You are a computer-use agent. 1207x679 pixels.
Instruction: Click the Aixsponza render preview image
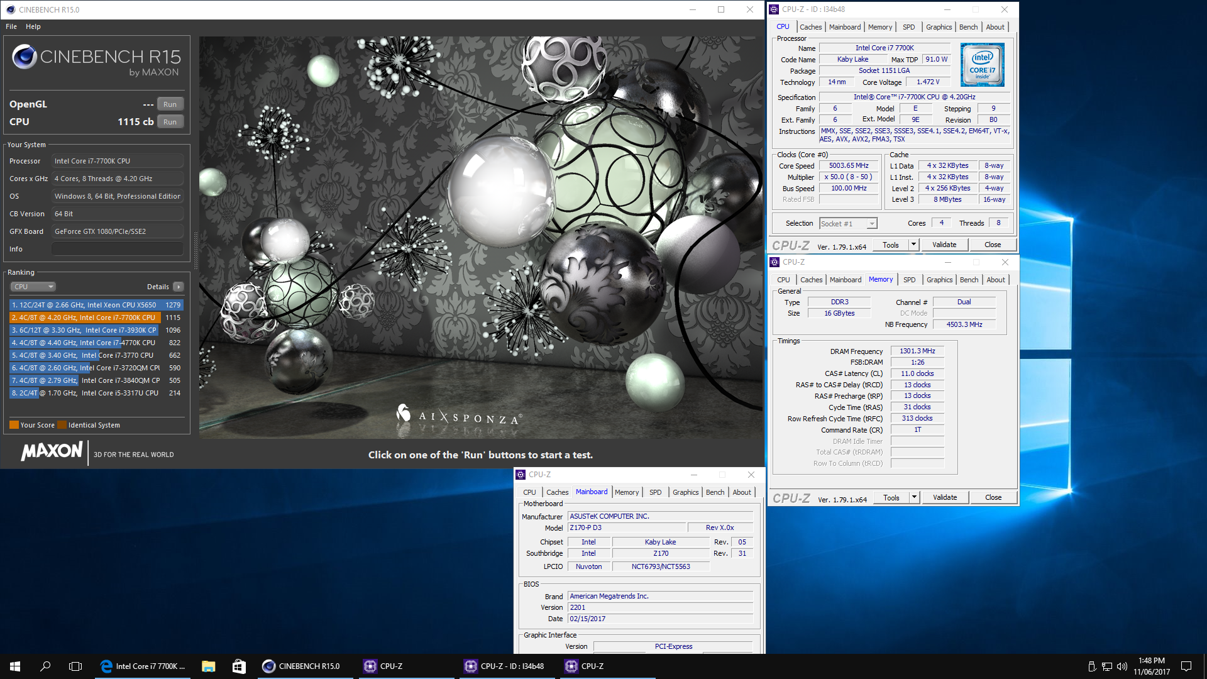click(482, 238)
